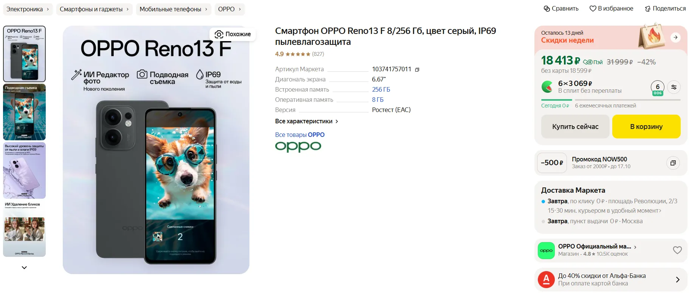Add to cart with В корзину button

pos(646,127)
